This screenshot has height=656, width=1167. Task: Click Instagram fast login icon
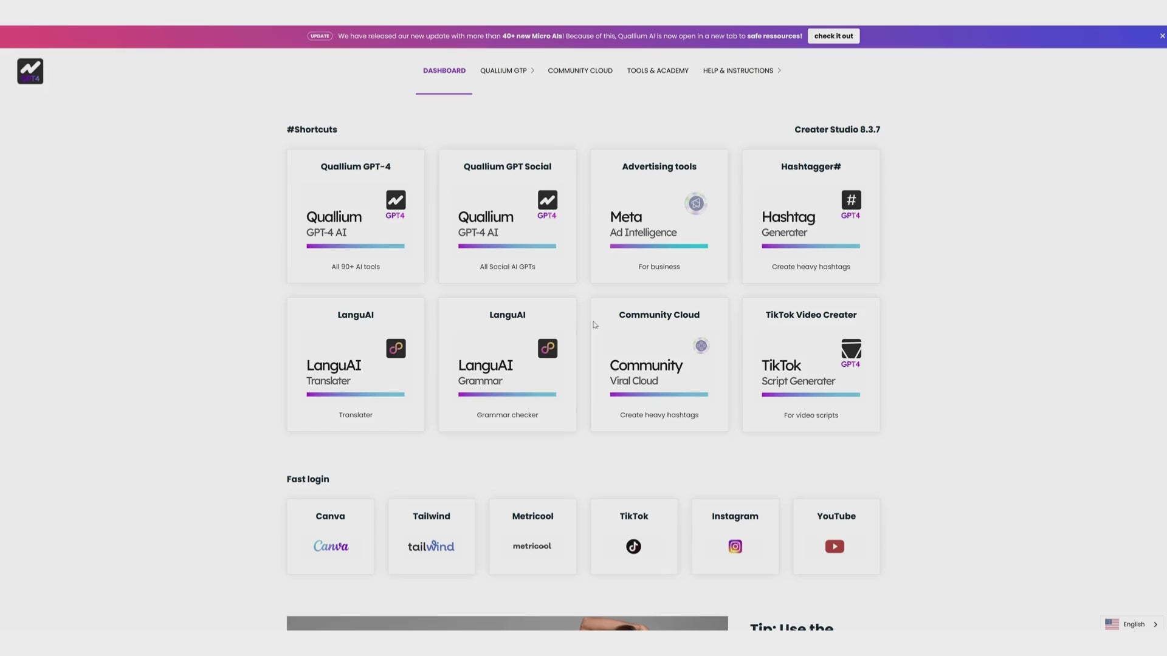point(734,546)
